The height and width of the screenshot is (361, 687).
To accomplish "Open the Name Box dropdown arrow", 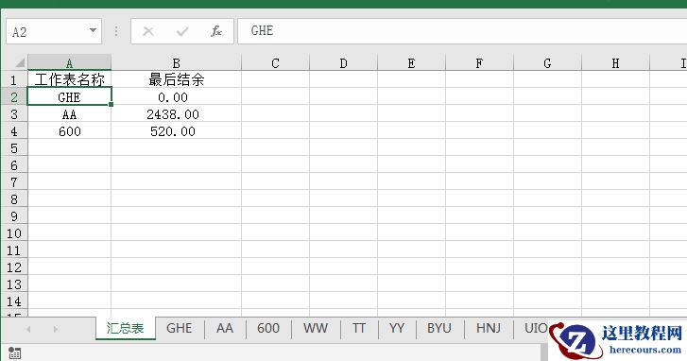I will 93,30.
